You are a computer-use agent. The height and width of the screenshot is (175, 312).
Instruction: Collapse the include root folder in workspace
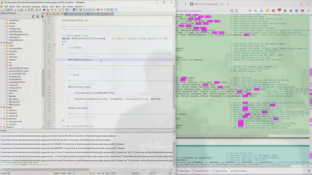coord(1,107)
